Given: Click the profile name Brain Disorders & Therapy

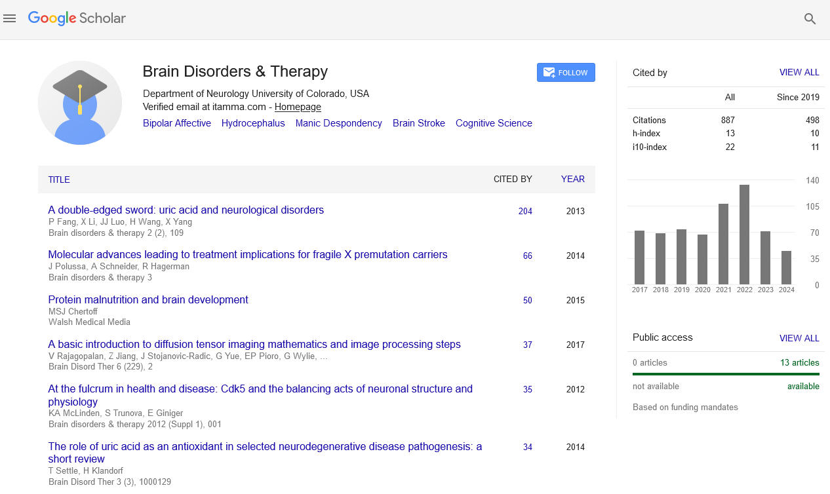Looking at the screenshot, I should tap(235, 71).
